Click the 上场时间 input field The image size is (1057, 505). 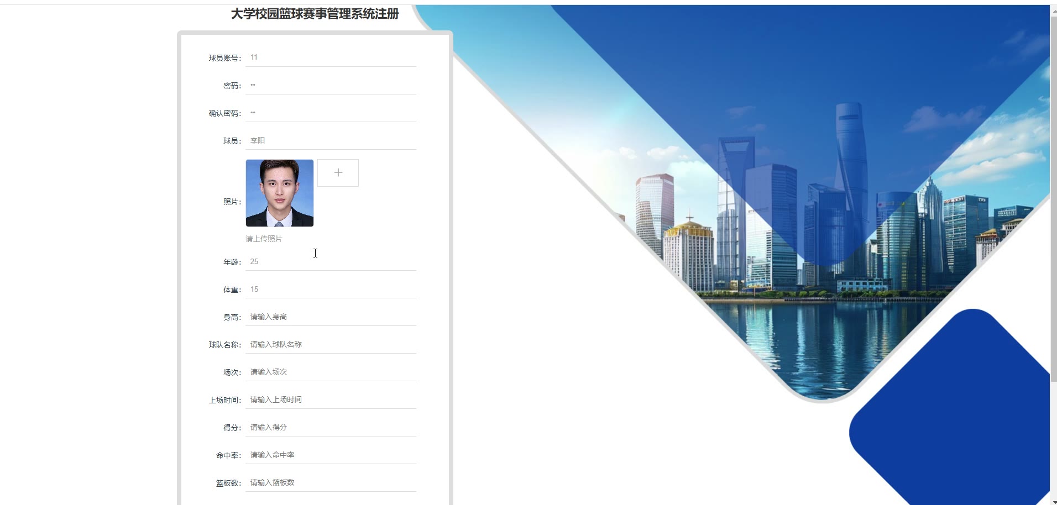pos(331,399)
